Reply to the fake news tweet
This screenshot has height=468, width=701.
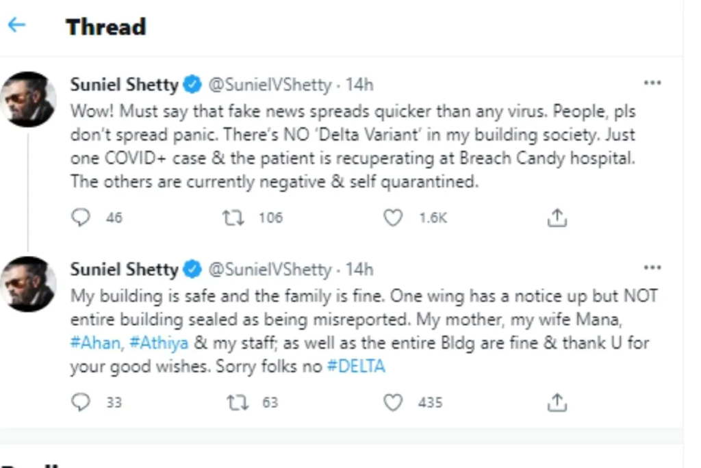pos(81,218)
